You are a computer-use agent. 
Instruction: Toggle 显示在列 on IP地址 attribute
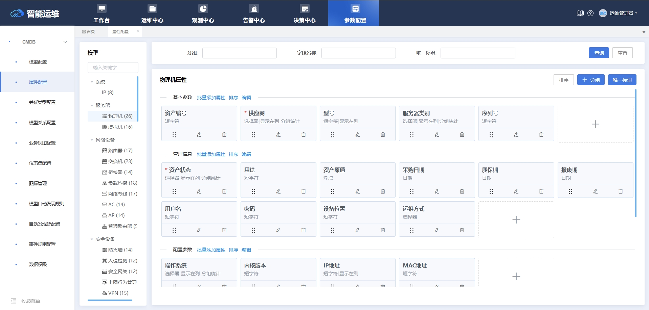[348, 274]
